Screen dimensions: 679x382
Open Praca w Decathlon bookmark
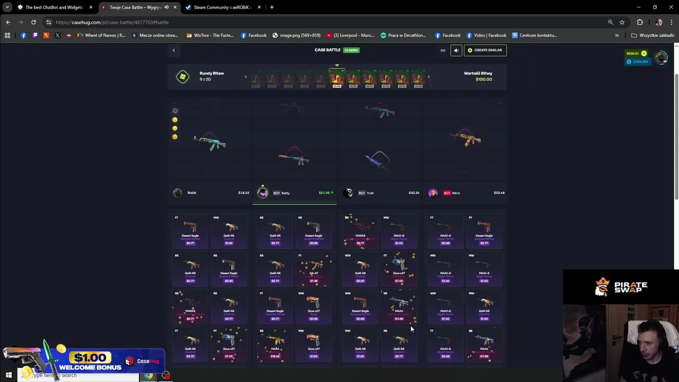403,36
